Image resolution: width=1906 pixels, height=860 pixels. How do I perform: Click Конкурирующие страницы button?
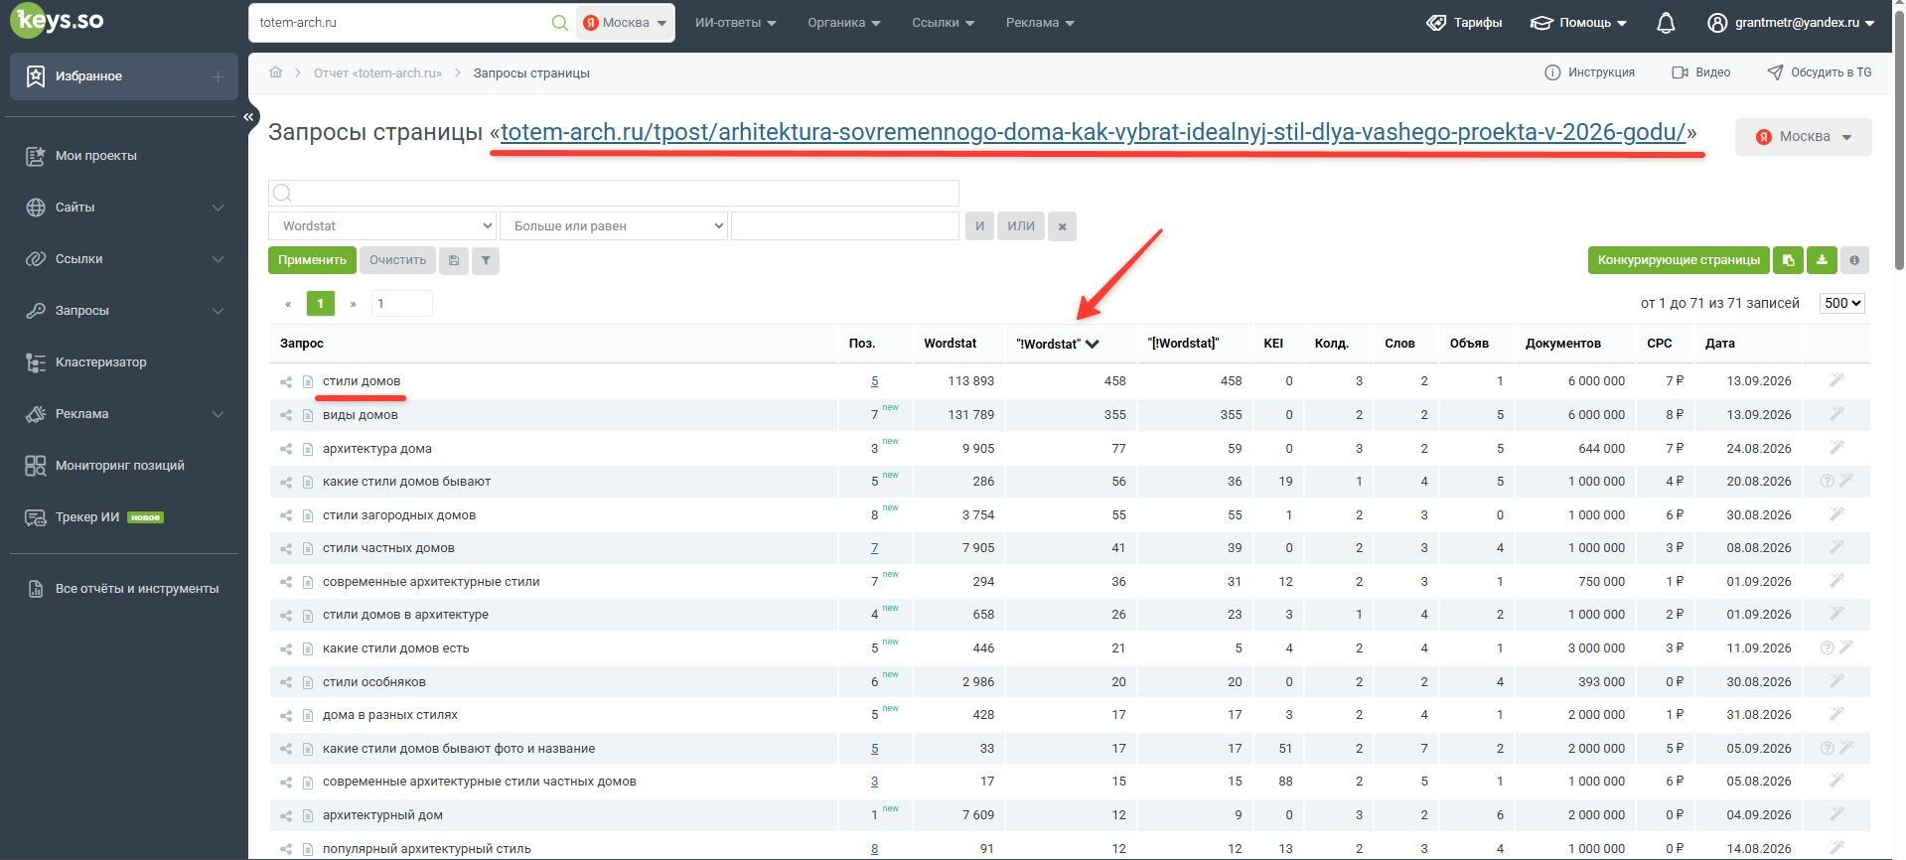pyautogui.click(x=1679, y=260)
